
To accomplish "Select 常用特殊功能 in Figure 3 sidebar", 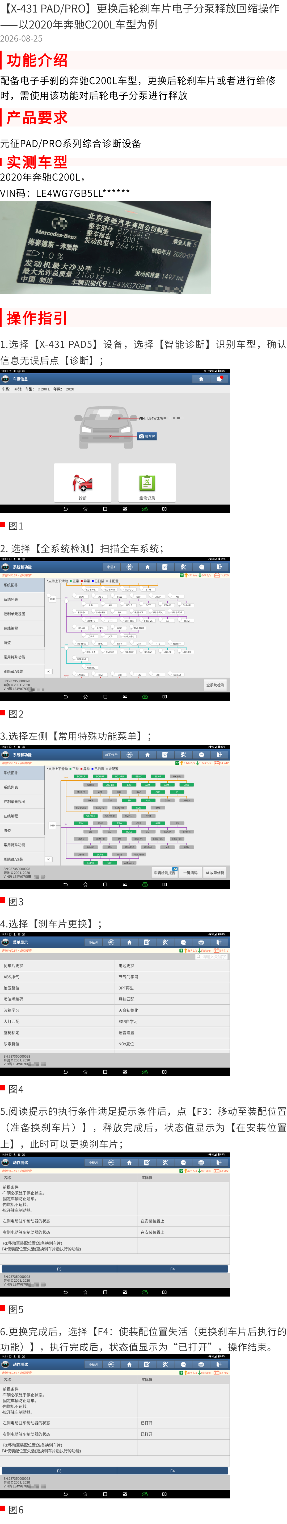I will click(x=22, y=845).
